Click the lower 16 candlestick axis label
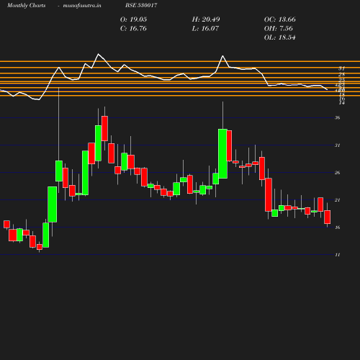360x360 pixels. coord(338,228)
